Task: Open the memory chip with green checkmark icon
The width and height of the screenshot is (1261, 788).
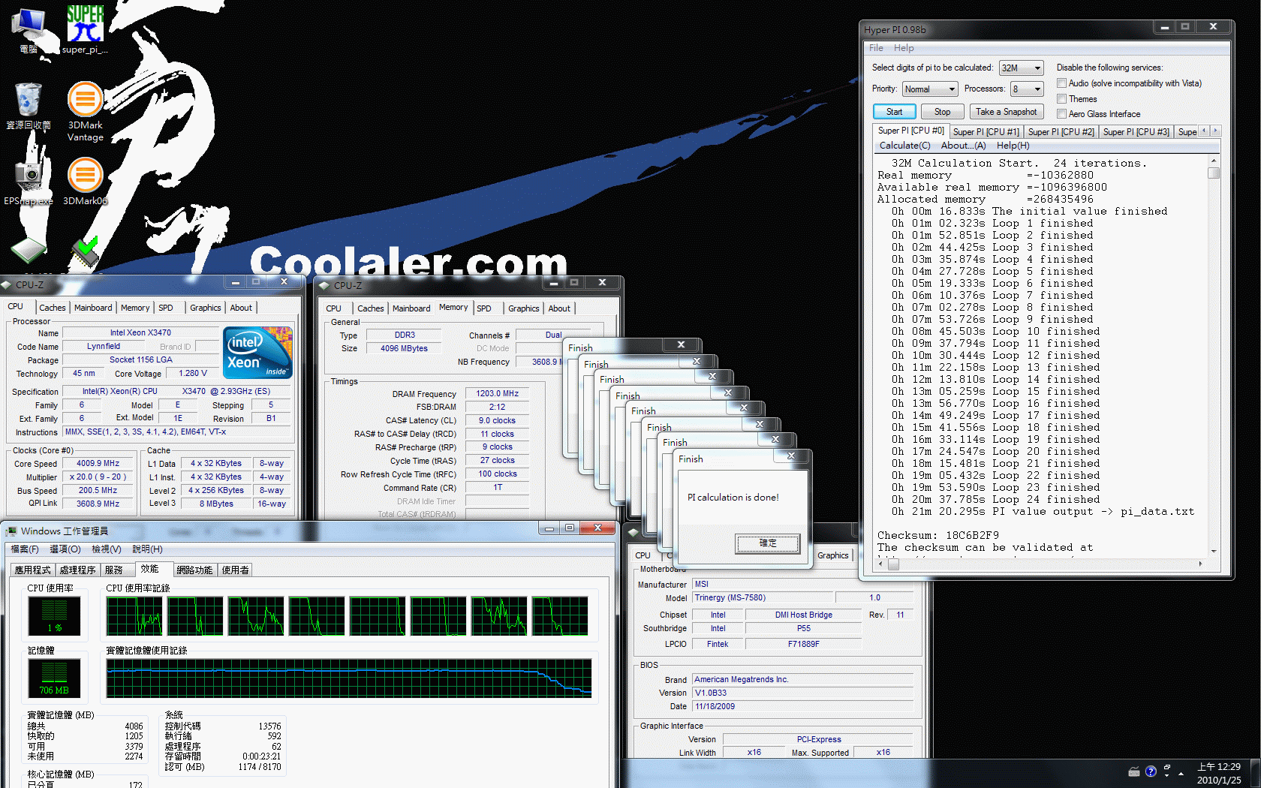Action: [85, 252]
